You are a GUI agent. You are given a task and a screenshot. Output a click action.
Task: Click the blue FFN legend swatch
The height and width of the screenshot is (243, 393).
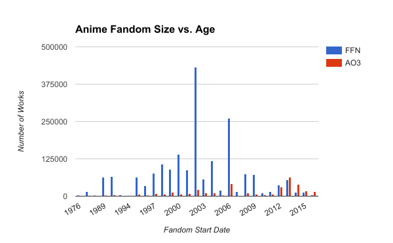pos(334,50)
